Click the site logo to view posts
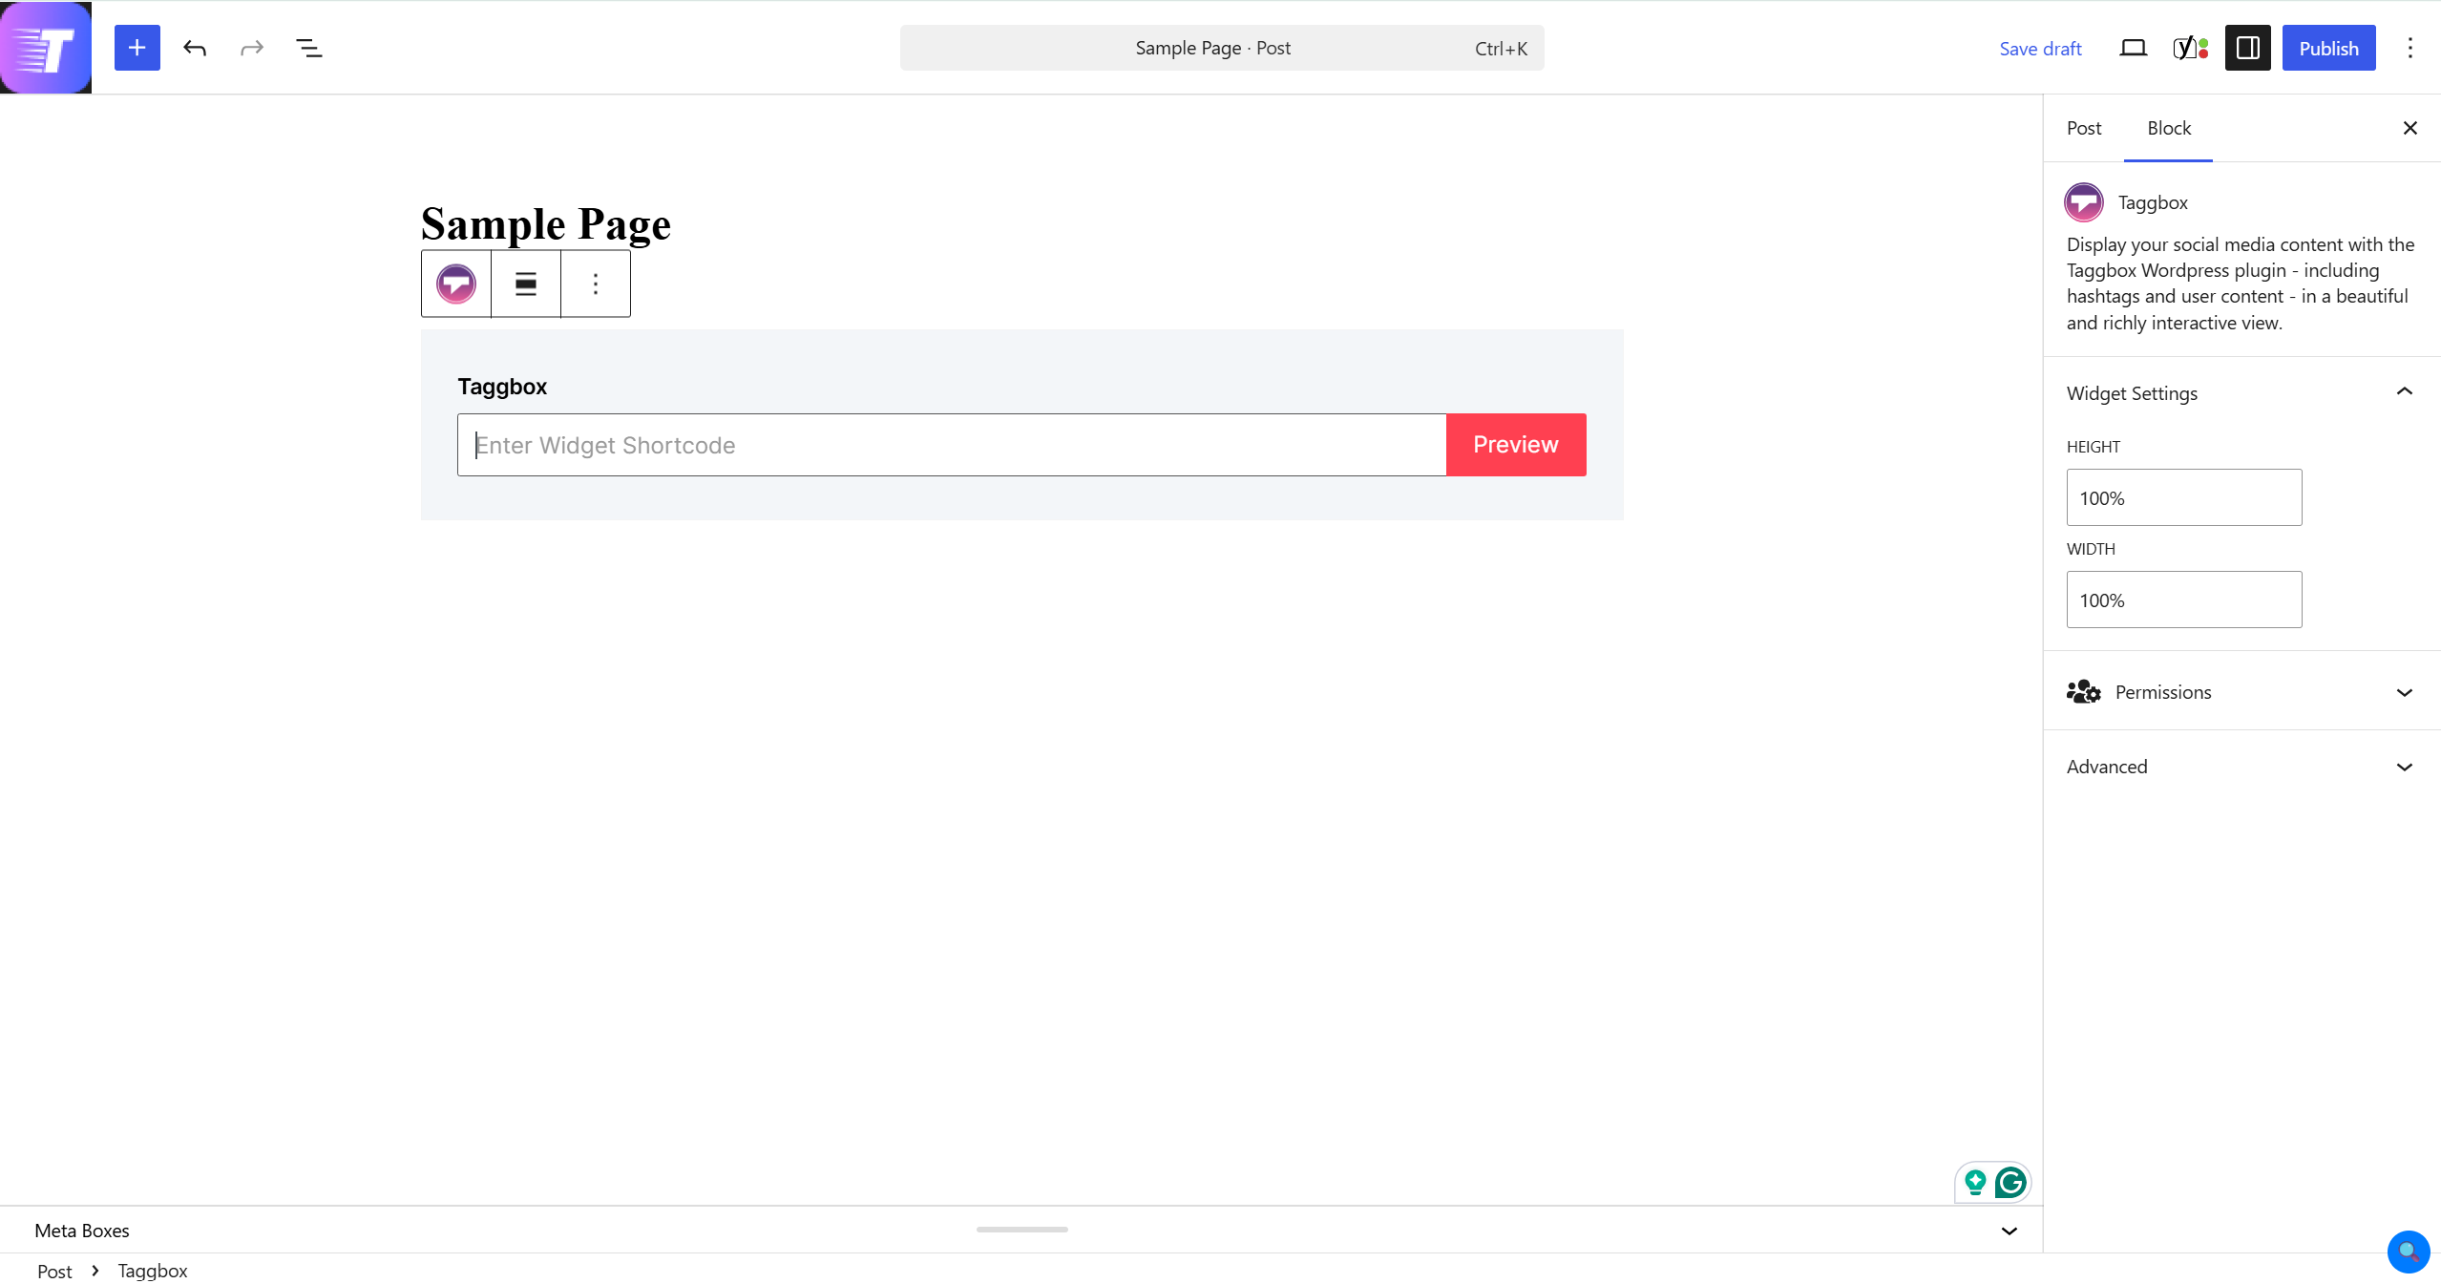The height and width of the screenshot is (1284, 2441). coord(46,48)
